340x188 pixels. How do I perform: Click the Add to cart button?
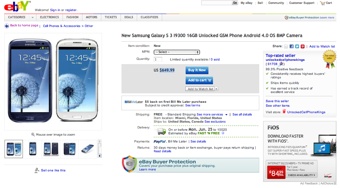click(200, 80)
